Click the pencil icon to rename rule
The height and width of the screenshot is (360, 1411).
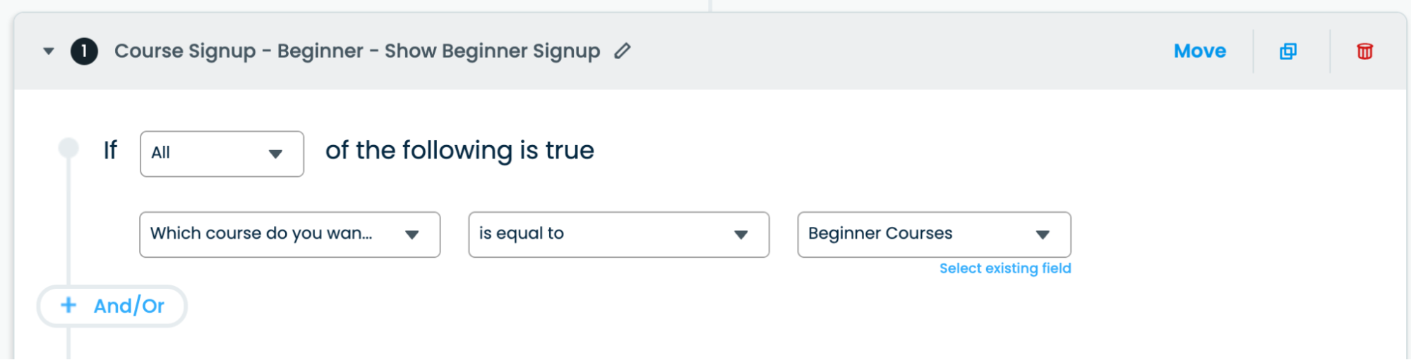pyautogui.click(x=622, y=51)
